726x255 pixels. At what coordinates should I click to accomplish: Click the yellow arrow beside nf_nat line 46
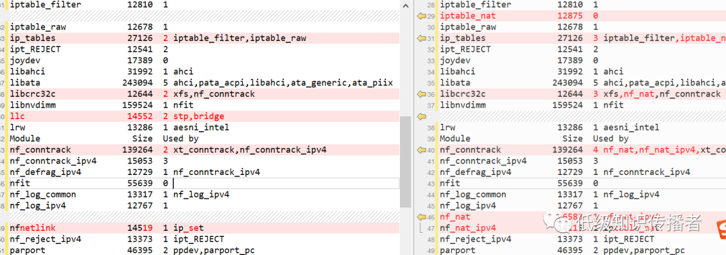click(x=421, y=217)
